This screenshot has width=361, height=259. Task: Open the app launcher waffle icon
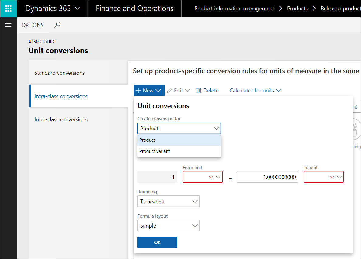point(8,9)
